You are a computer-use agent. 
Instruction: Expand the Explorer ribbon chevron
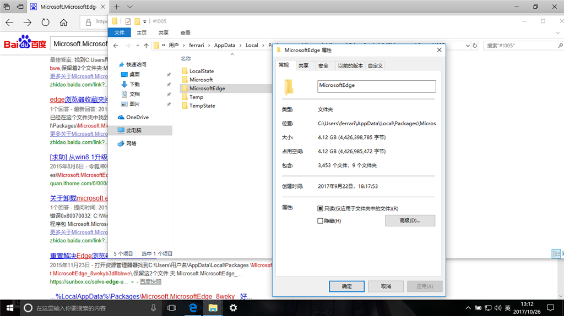[558, 32]
